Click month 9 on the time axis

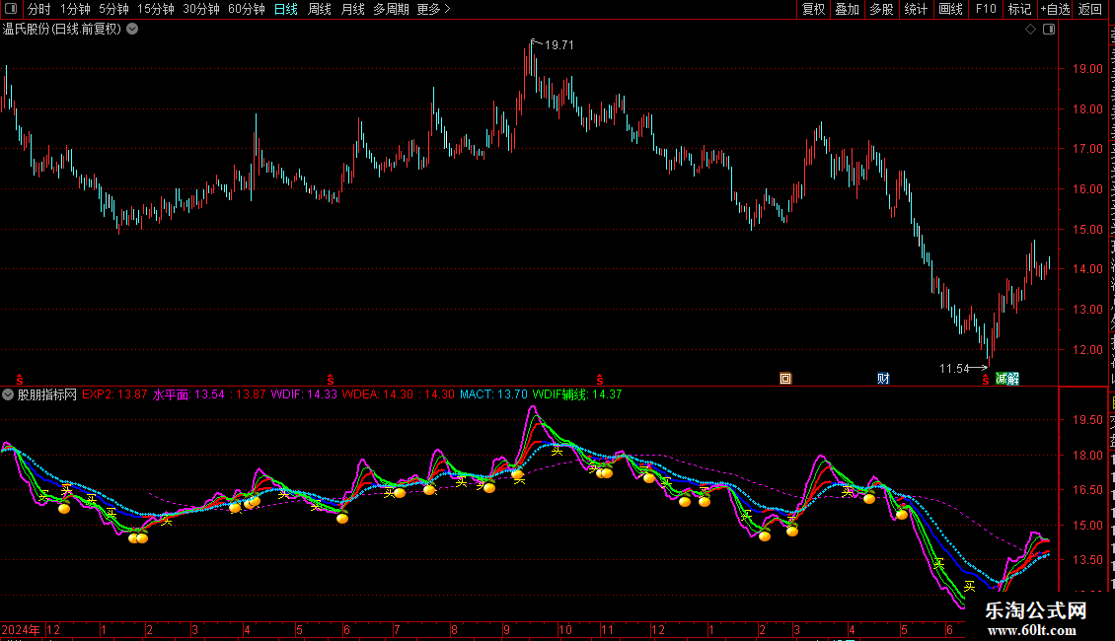point(506,629)
